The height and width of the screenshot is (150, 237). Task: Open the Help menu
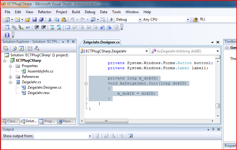(x=147, y=12)
